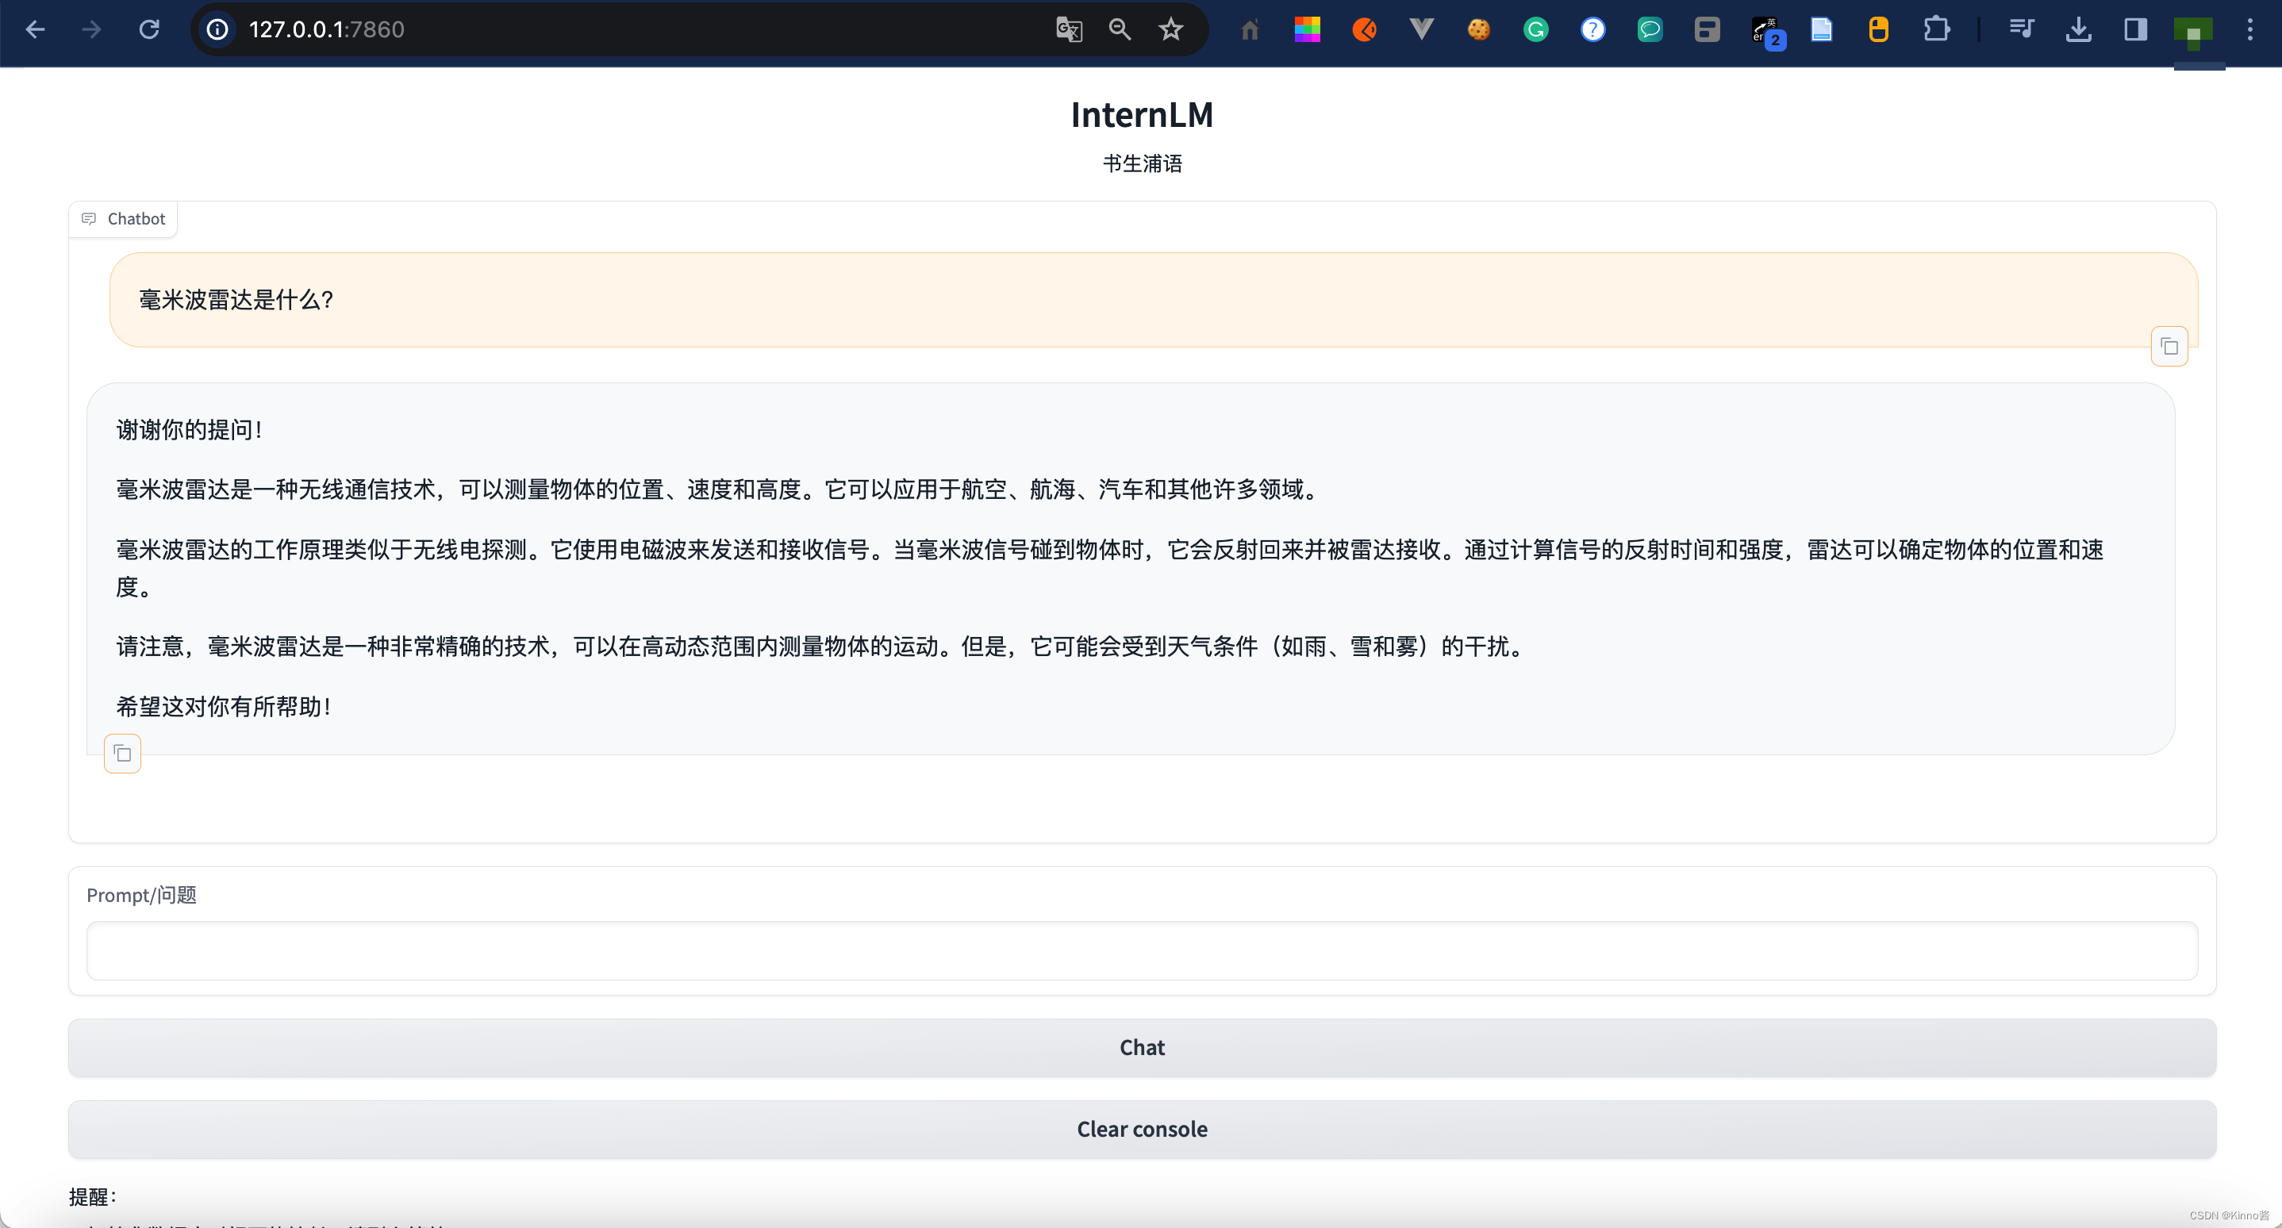2282x1228 pixels.
Task: Click the InternLM page title
Action: click(x=1142, y=114)
